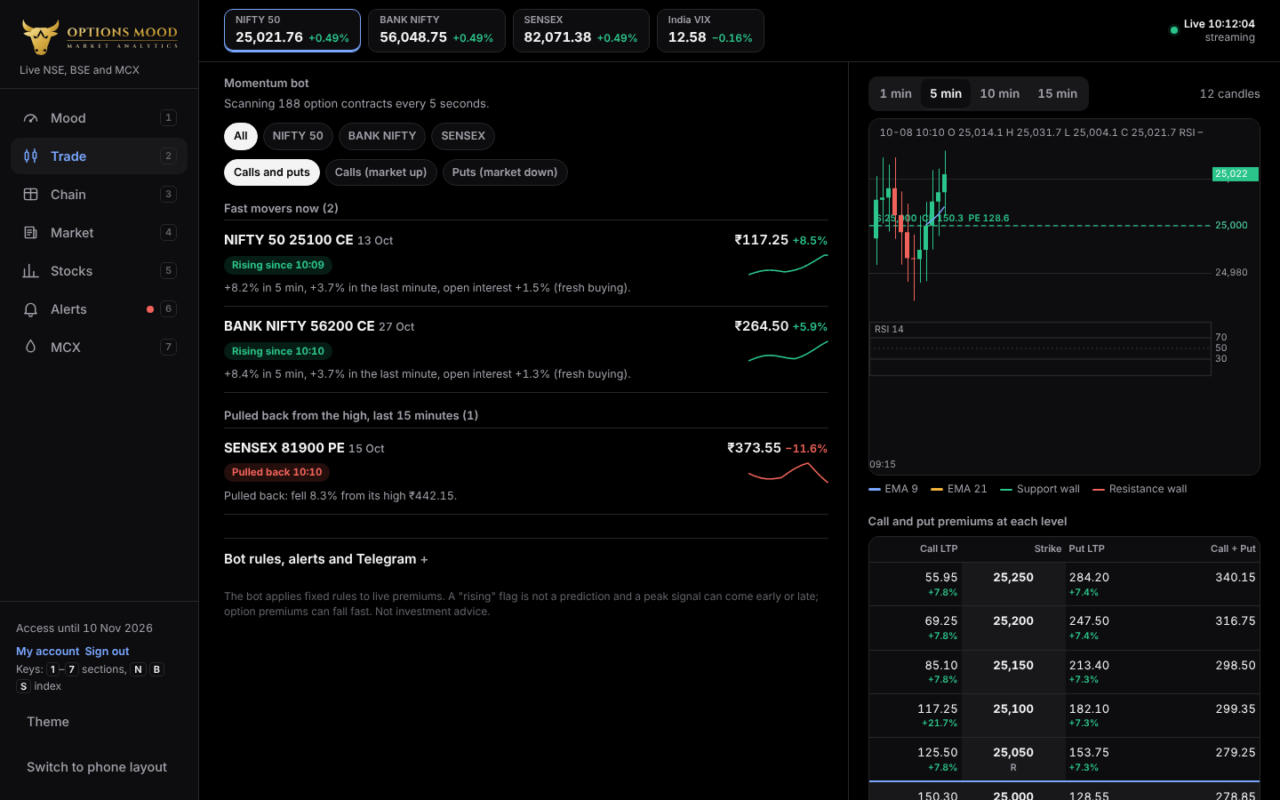Switch chart to 1 min
This screenshot has width=1280, height=800.
click(895, 93)
